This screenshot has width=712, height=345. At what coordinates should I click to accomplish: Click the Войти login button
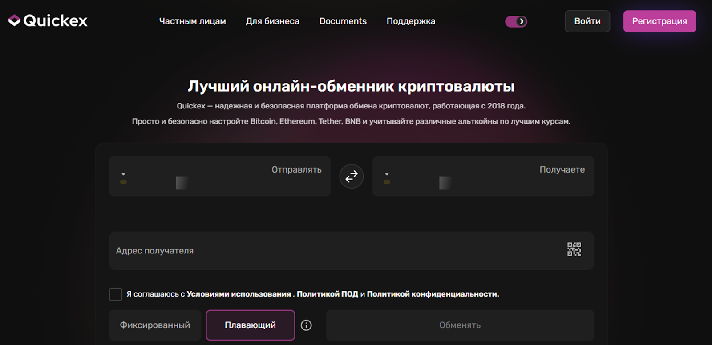point(587,21)
